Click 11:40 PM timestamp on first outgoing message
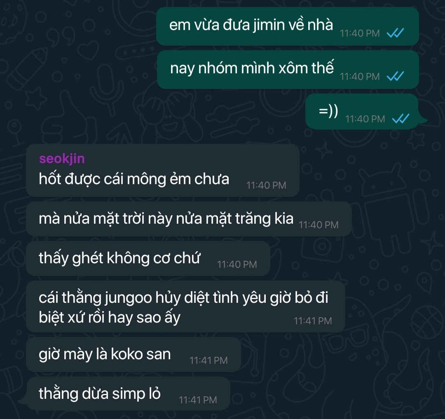This screenshot has height=419, width=445. (x=360, y=33)
